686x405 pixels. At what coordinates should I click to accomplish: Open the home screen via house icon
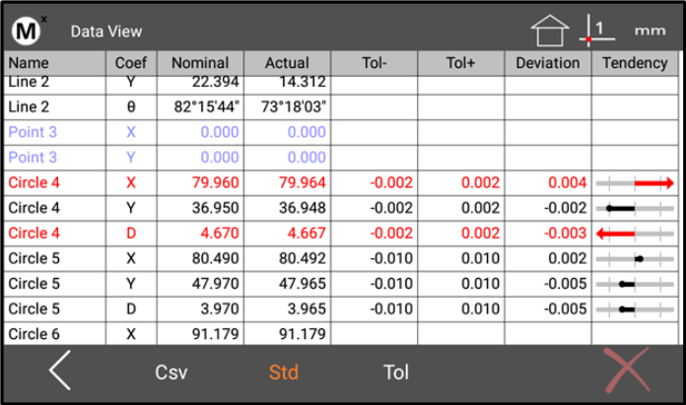550,31
